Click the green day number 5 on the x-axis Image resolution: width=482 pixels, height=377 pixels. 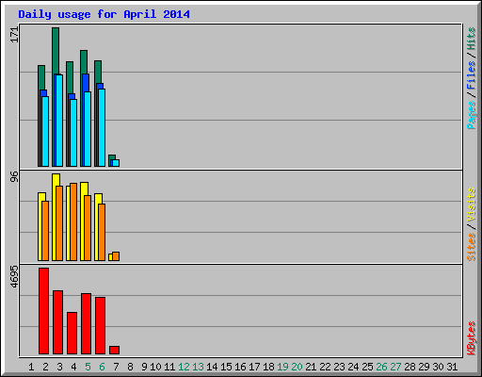coord(88,367)
